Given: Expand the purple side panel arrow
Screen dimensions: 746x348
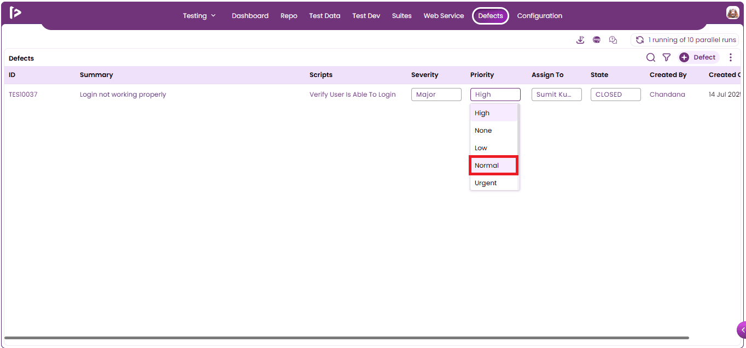Looking at the screenshot, I should click(742, 330).
